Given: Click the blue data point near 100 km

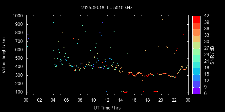Looking at the screenshot, I should pos(106,92).
